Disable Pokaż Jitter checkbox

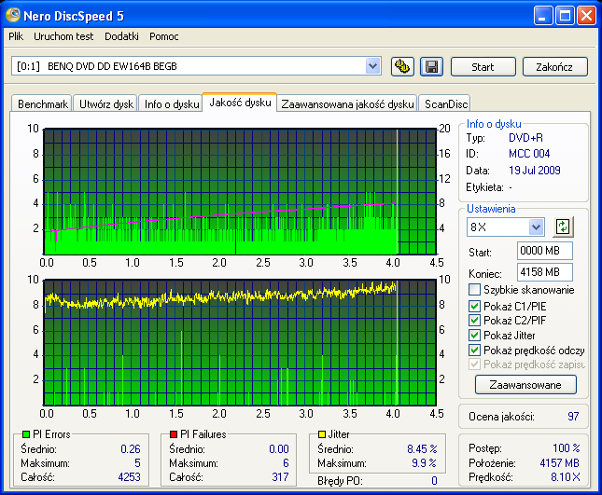tap(474, 335)
